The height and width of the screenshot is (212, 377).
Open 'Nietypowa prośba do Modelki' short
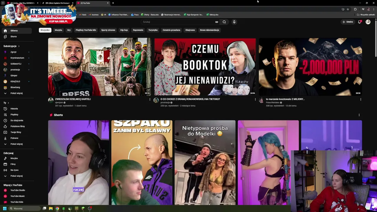205,163
